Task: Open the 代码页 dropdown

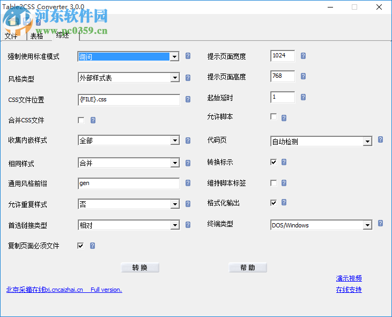Action: (367, 142)
